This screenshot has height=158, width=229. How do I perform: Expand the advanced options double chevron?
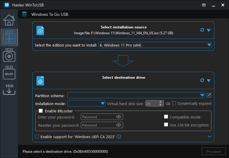pyautogui.click(x=210, y=136)
